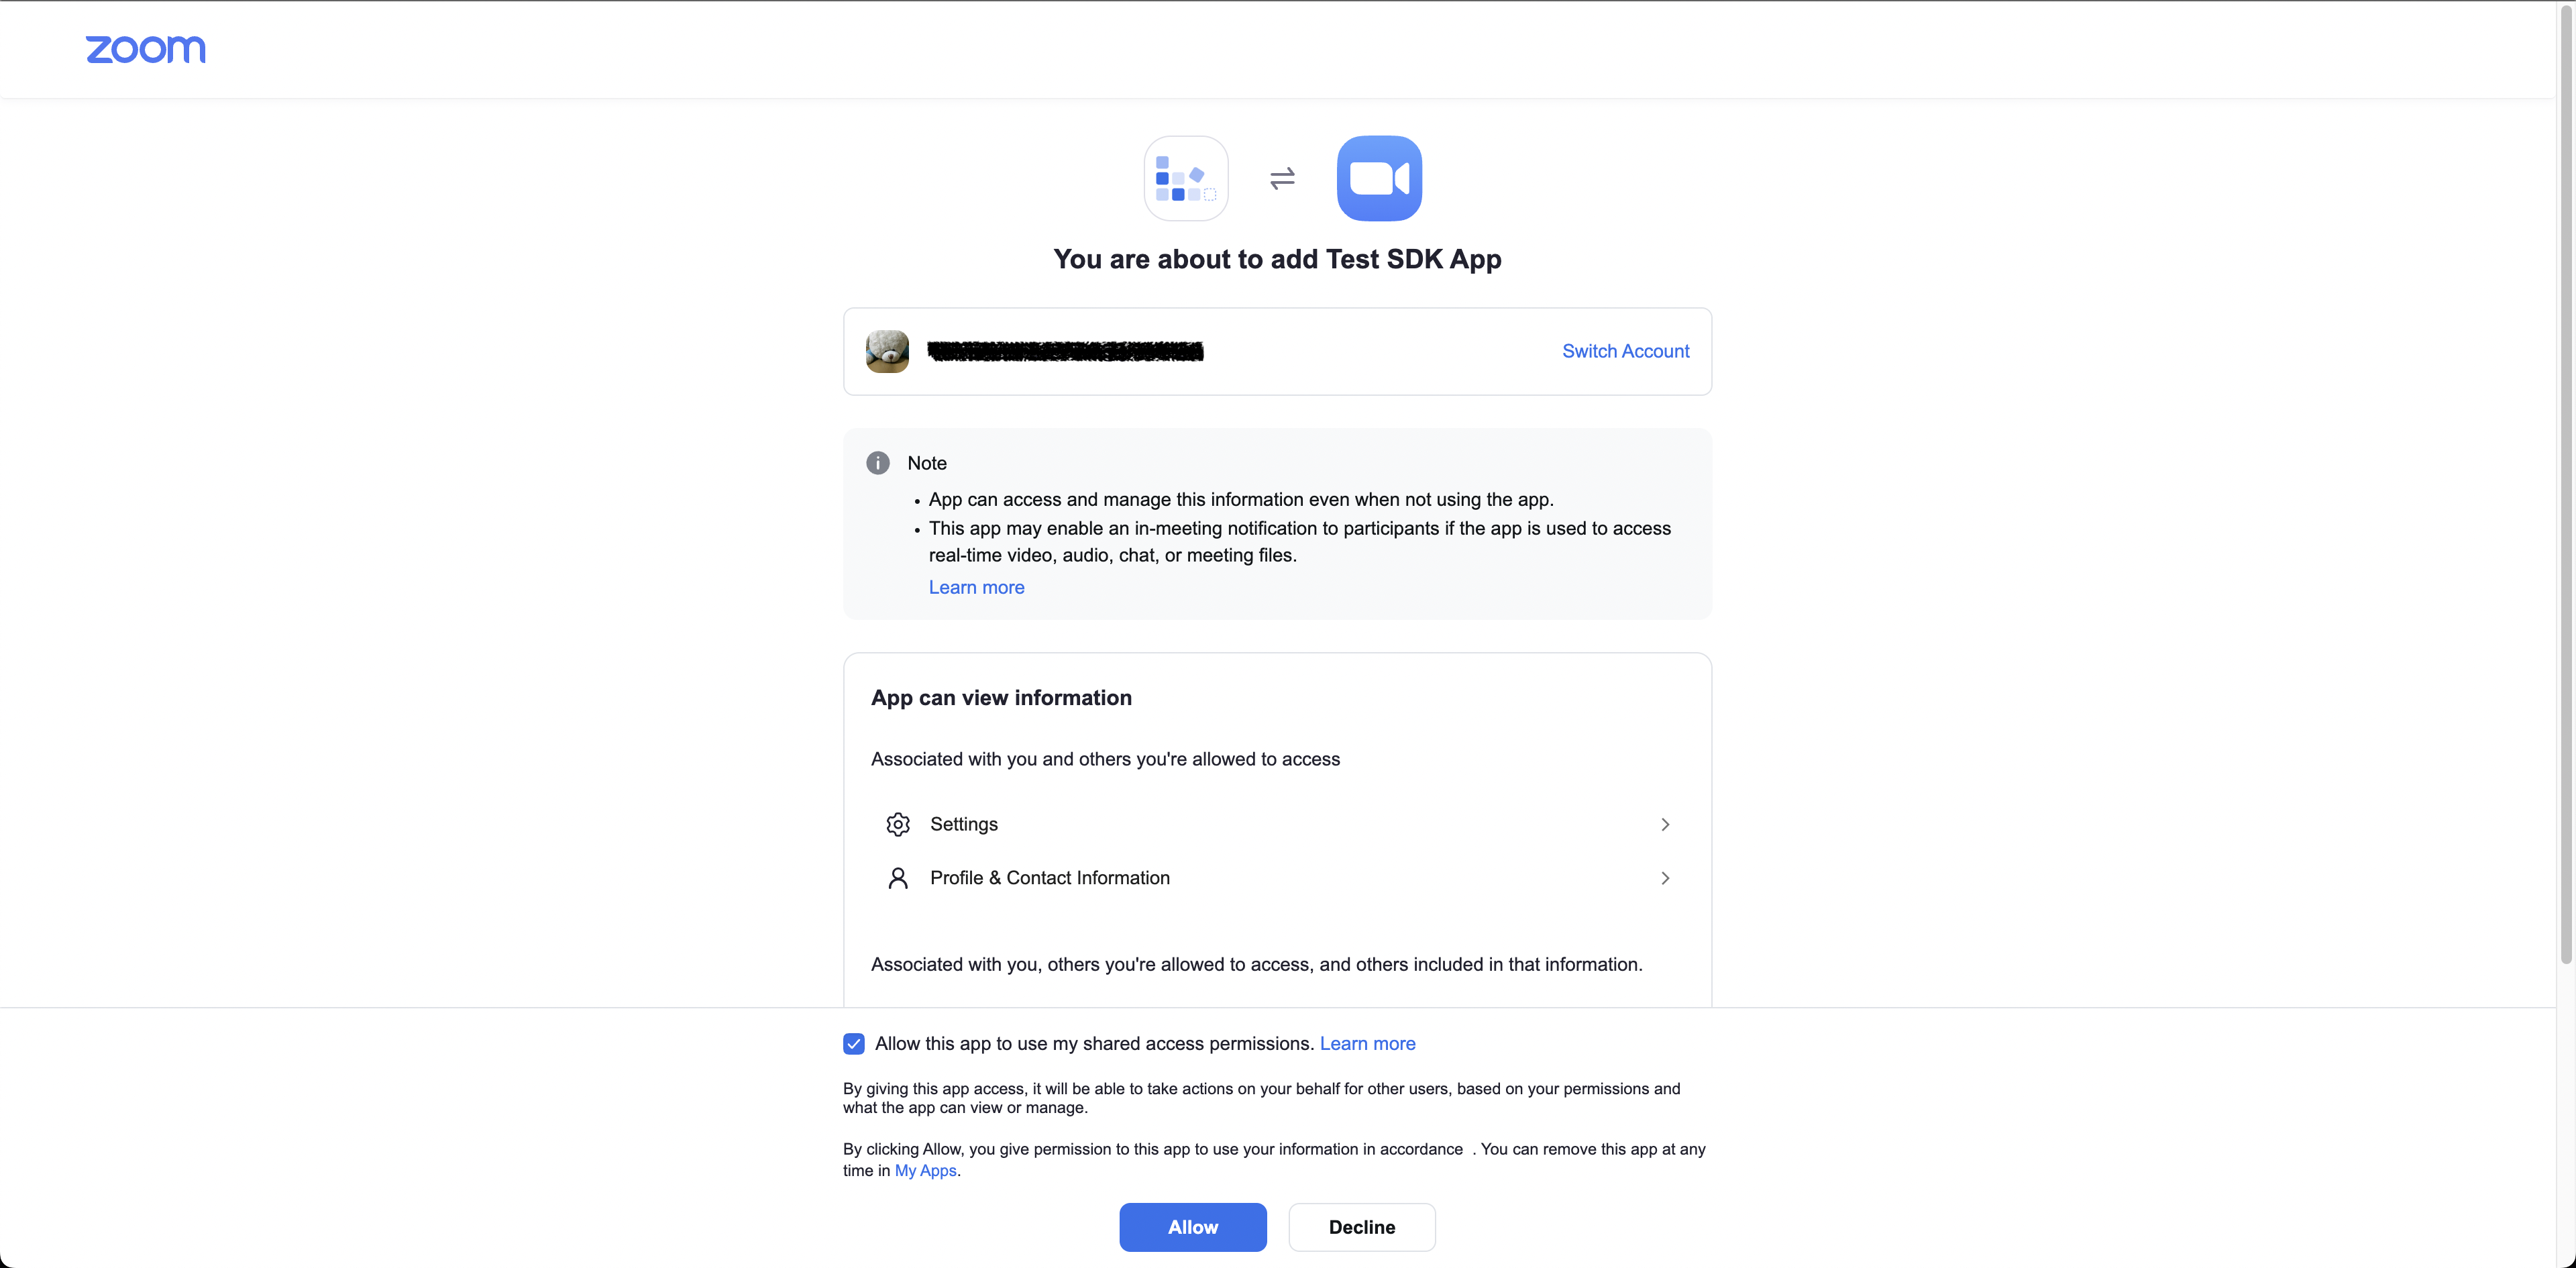Click the info icon next to Note
2576x1268 pixels.
coord(877,462)
